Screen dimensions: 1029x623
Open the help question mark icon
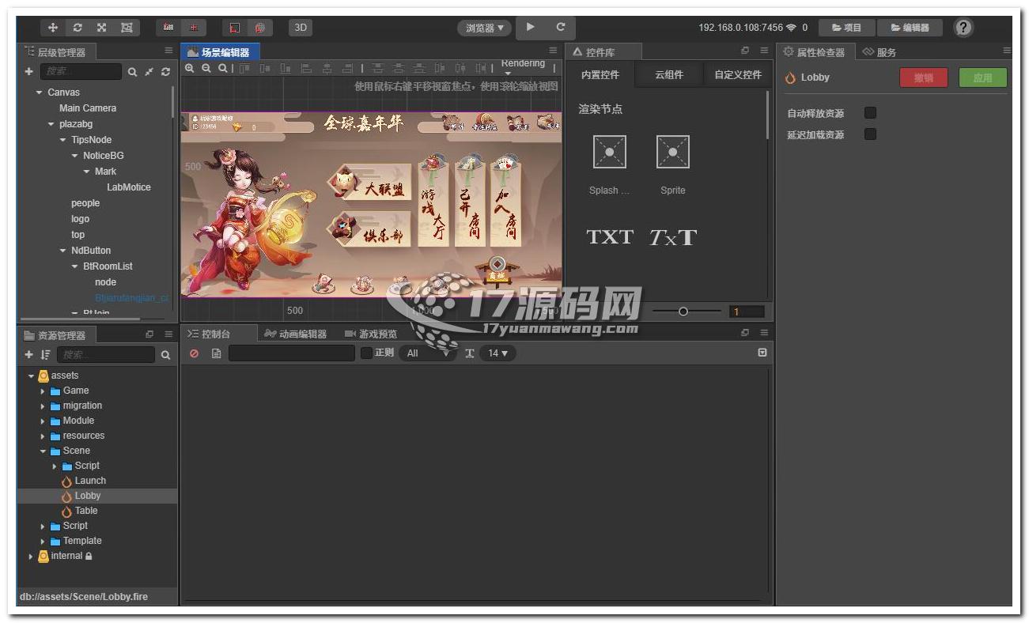(x=963, y=28)
